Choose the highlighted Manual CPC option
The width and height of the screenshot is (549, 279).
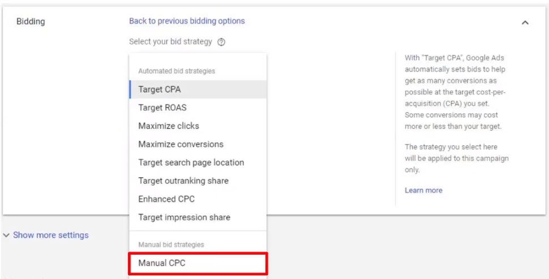pos(198,263)
